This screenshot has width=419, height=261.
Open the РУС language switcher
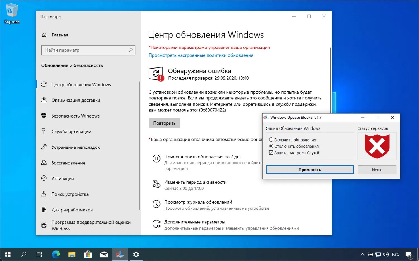point(396,254)
